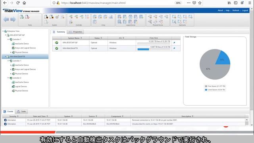
Task: Open the Firefox Library icon
Action: tap(229, 3)
